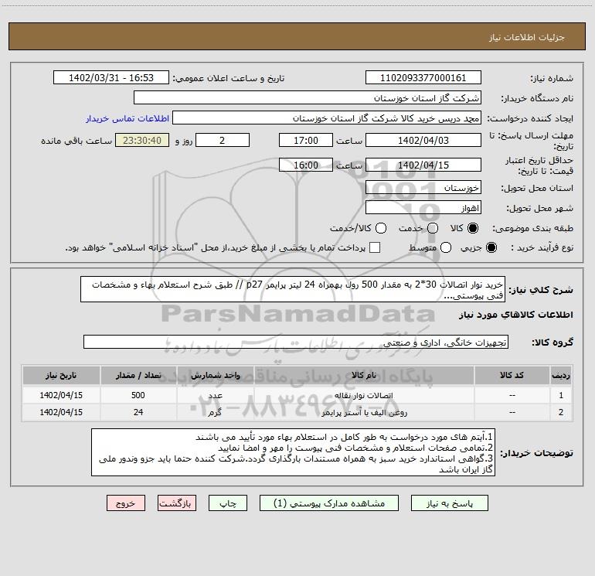Click the delivery province field خوزستان
This screenshot has width=595, height=576.
(423, 188)
